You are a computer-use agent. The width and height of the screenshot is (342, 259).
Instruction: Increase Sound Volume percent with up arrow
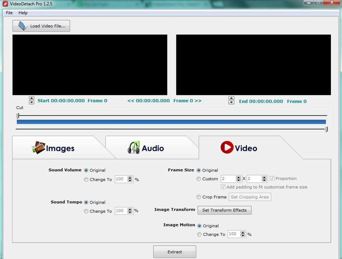pos(130,178)
